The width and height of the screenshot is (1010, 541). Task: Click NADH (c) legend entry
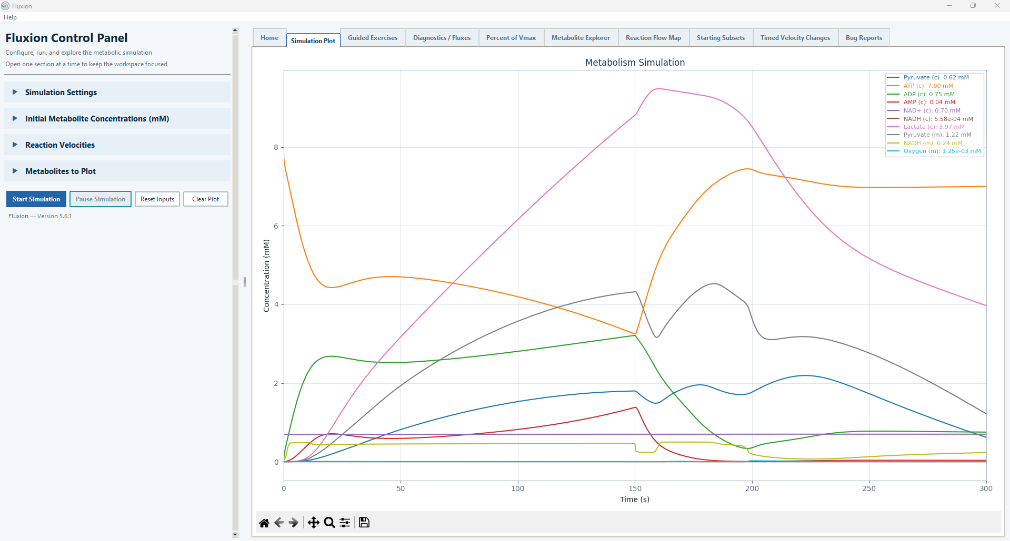tap(938, 119)
